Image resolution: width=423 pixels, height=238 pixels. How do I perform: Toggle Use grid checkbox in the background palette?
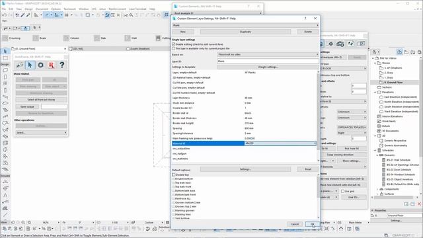point(343,191)
